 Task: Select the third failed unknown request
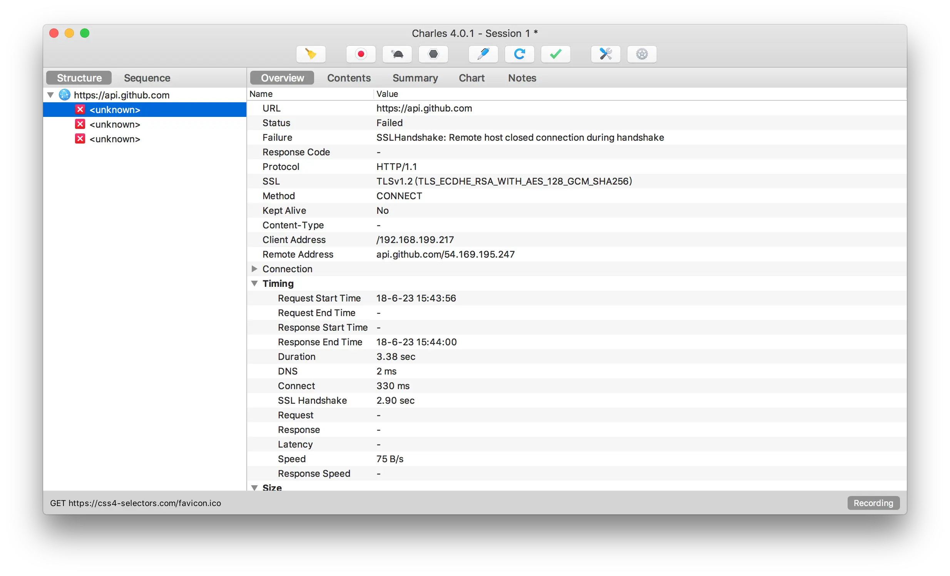click(x=114, y=139)
